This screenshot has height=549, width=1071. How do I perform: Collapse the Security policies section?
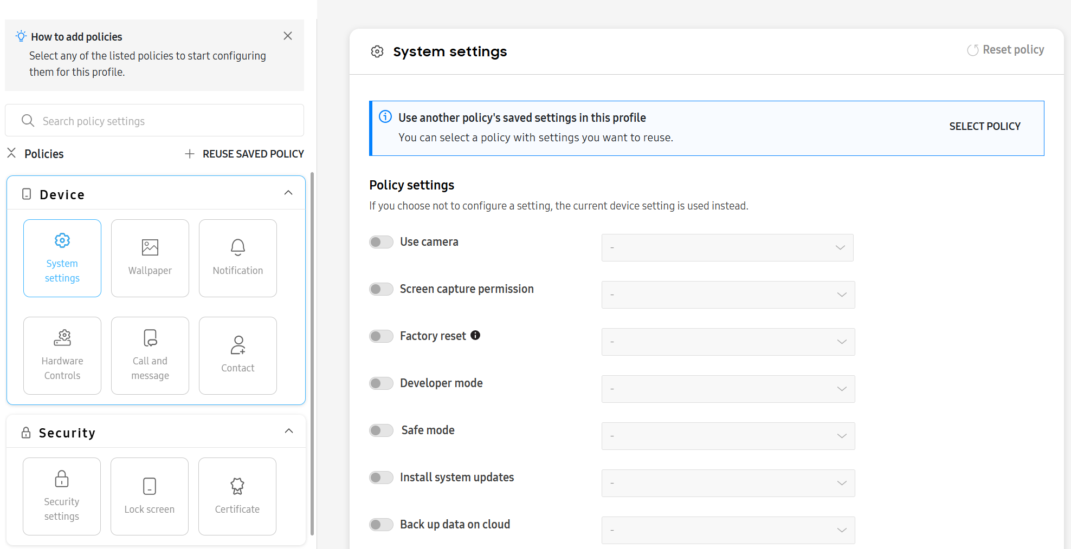pyautogui.click(x=288, y=431)
